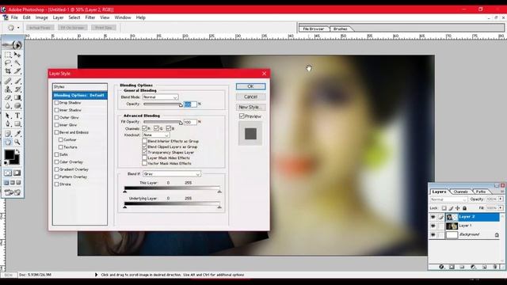Switch to the Paths tab
Screen dimensions: 507x285
coord(481,192)
